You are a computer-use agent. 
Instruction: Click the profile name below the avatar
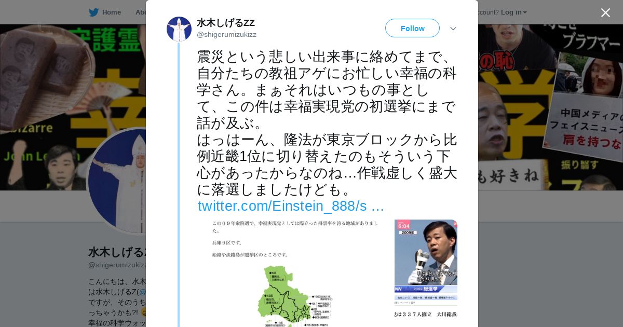coord(117,252)
